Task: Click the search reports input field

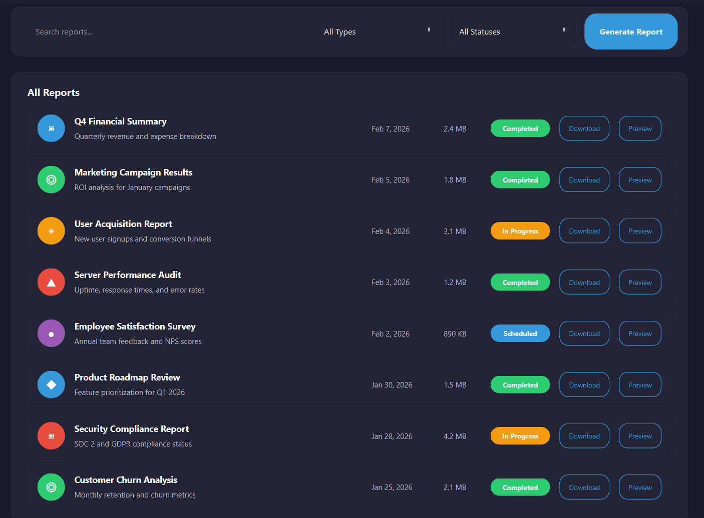Action: 164,31
